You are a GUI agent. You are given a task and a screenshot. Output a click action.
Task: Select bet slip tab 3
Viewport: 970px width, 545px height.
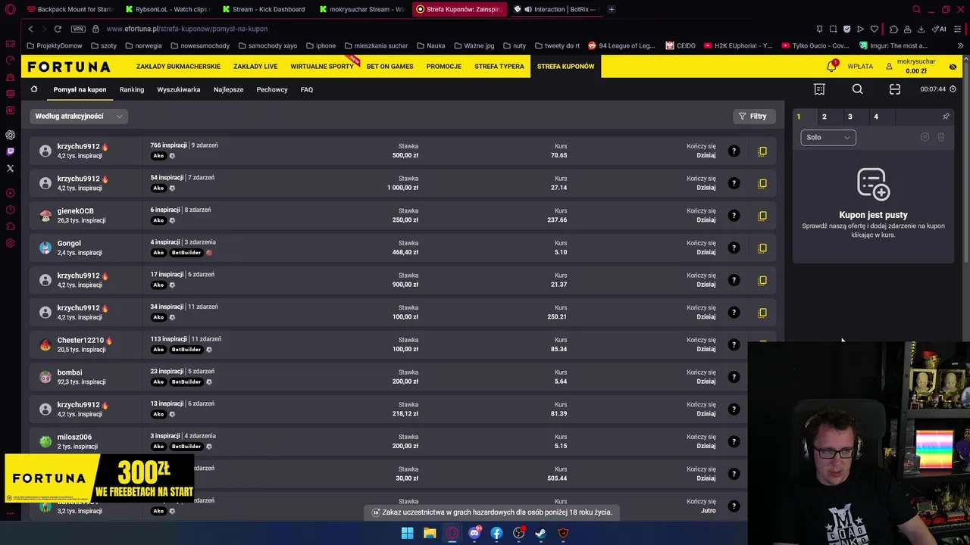point(850,117)
